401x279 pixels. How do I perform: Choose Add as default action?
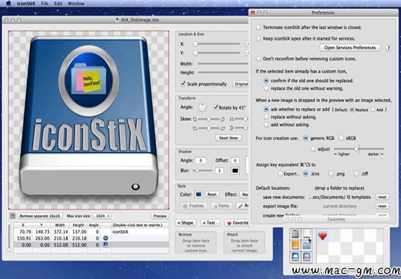[373, 109]
